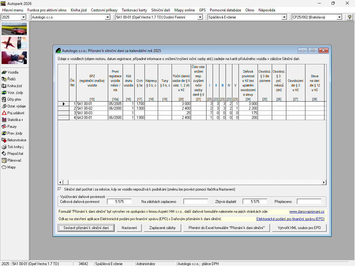
Task: Click the Řidiči sidebar icon
Action: point(4,79)
